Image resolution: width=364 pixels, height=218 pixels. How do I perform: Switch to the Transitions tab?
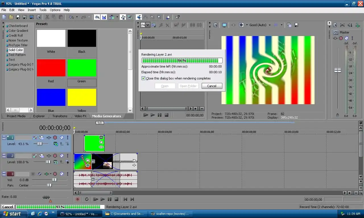point(60,116)
